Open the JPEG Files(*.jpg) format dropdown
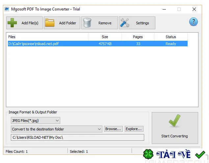 [36, 121]
